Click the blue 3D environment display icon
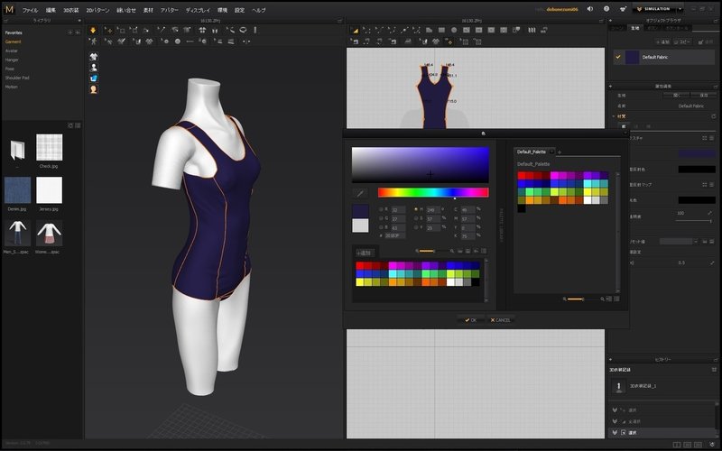This screenshot has width=722, height=451. (x=93, y=78)
